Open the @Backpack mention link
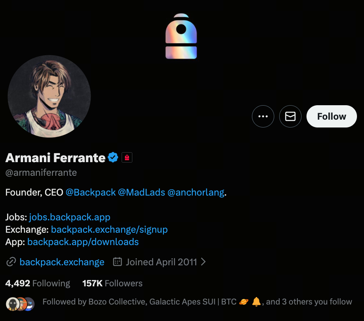Viewport: 364px width, 321px height. point(91,192)
